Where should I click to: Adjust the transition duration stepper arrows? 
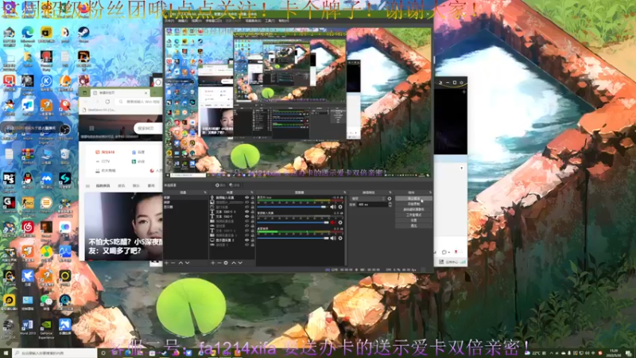click(390, 204)
